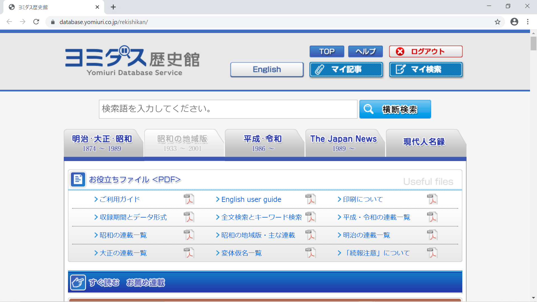
Task: Open PDF icon for 大正の連載一覧
Action: [x=189, y=253]
